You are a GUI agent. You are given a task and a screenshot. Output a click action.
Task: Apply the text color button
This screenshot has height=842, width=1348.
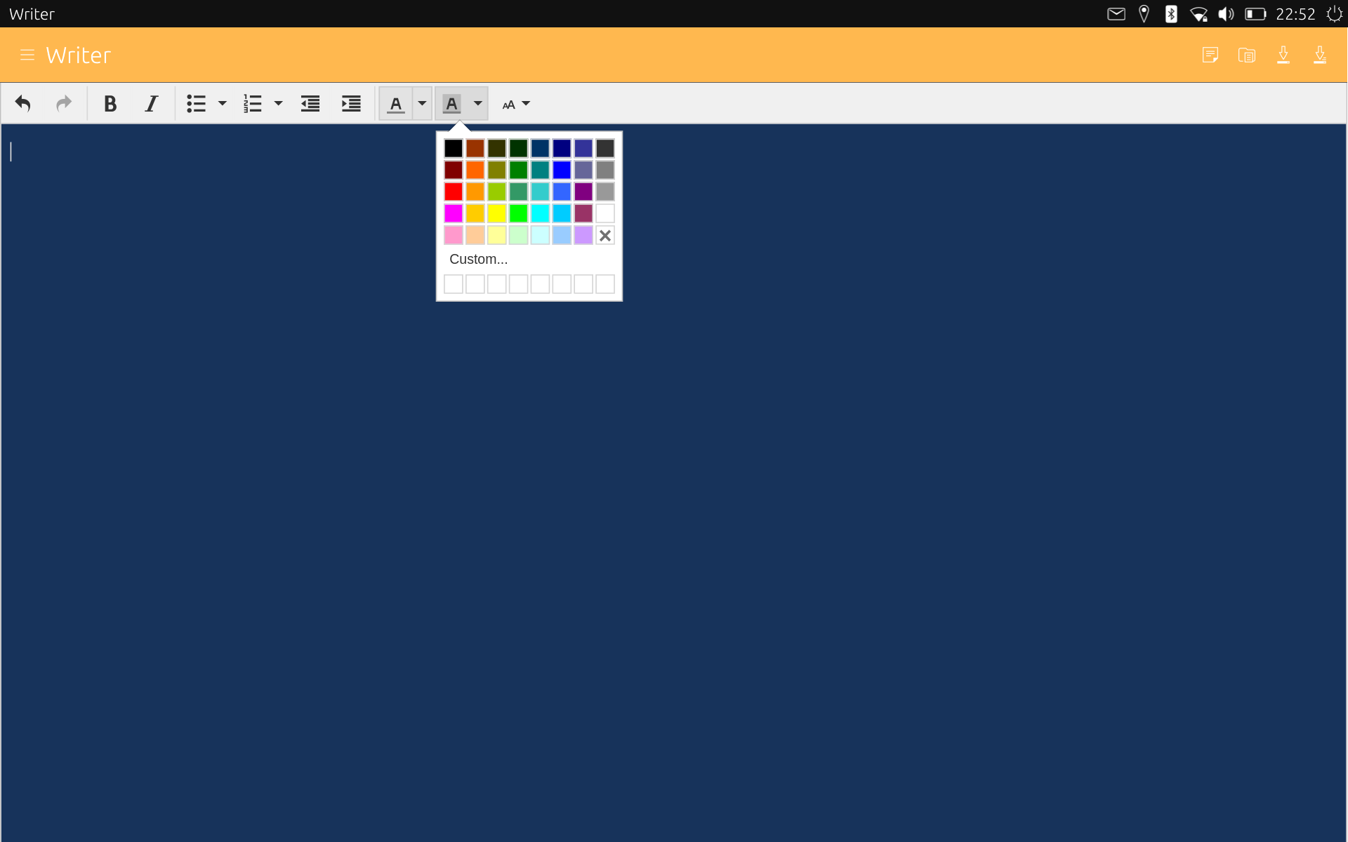tap(396, 104)
